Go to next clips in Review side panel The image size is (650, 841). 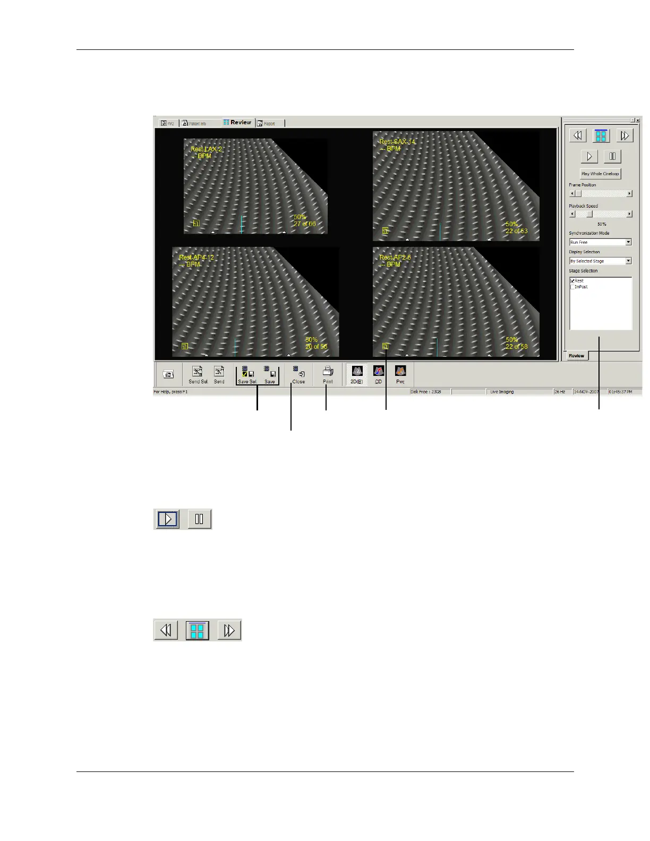click(625, 135)
